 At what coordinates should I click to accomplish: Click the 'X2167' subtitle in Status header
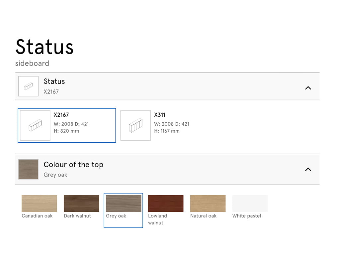tap(51, 92)
